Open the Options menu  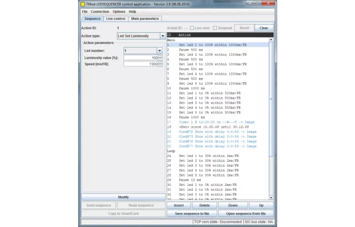[x=119, y=11]
